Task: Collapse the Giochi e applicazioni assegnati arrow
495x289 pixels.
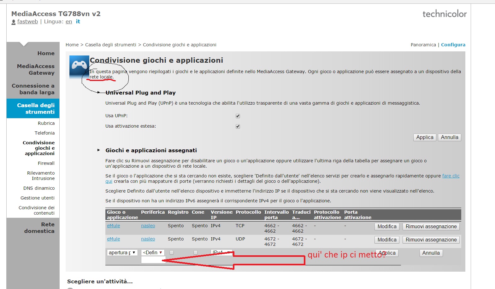Action: (x=99, y=150)
